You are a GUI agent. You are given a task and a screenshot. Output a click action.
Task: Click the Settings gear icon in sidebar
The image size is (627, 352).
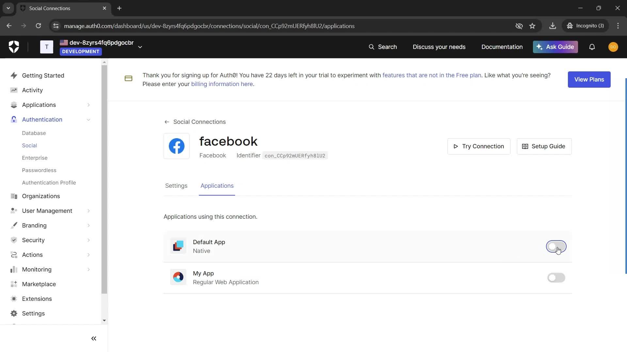click(x=14, y=314)
